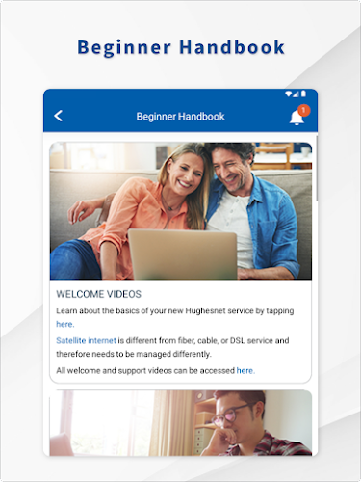Tap the red notification count badge
This screenshot has width=361, height=482.
coord(303,110)
